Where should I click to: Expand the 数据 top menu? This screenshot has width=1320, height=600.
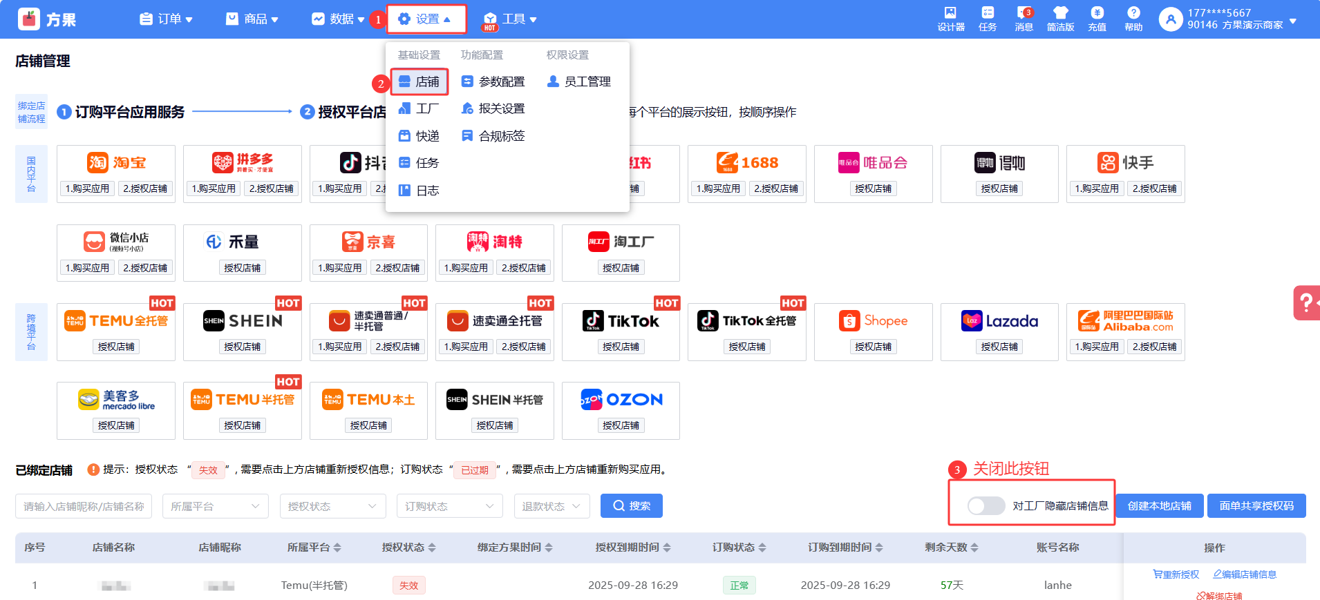[x=338, y=19]
